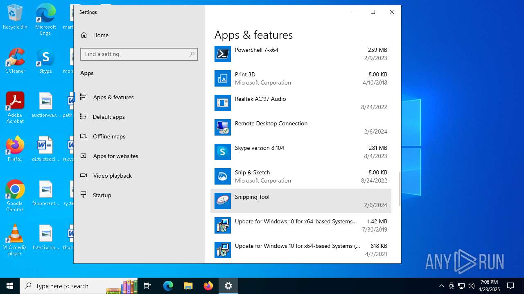Open Task View from the taskbar
The height and width of the screenshot is (294, 524).
147,286
